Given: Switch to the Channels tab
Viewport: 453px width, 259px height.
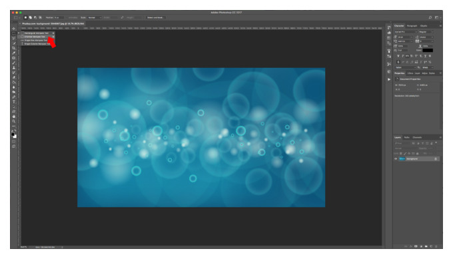Looking at the screenshot, I should tap(417, 137).
